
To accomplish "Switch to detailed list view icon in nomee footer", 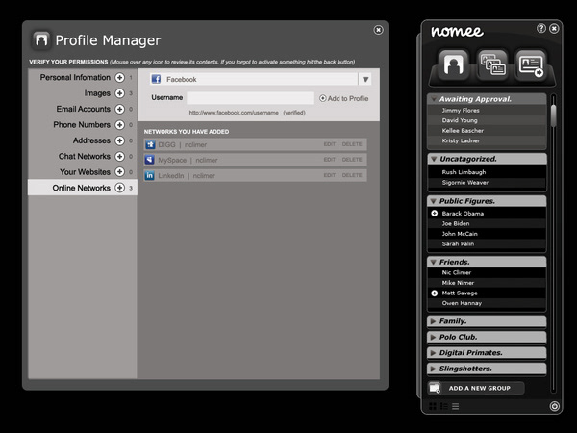I will 444,406.
